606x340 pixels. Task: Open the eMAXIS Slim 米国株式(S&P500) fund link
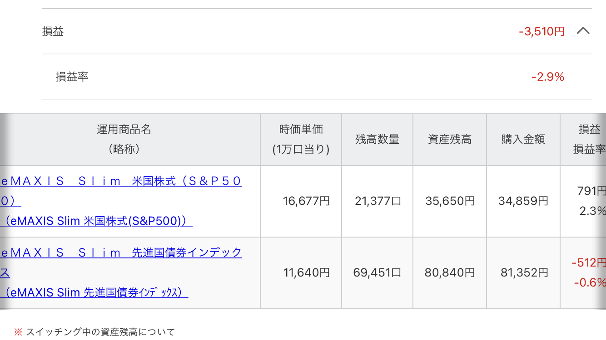tap(121, 201)
